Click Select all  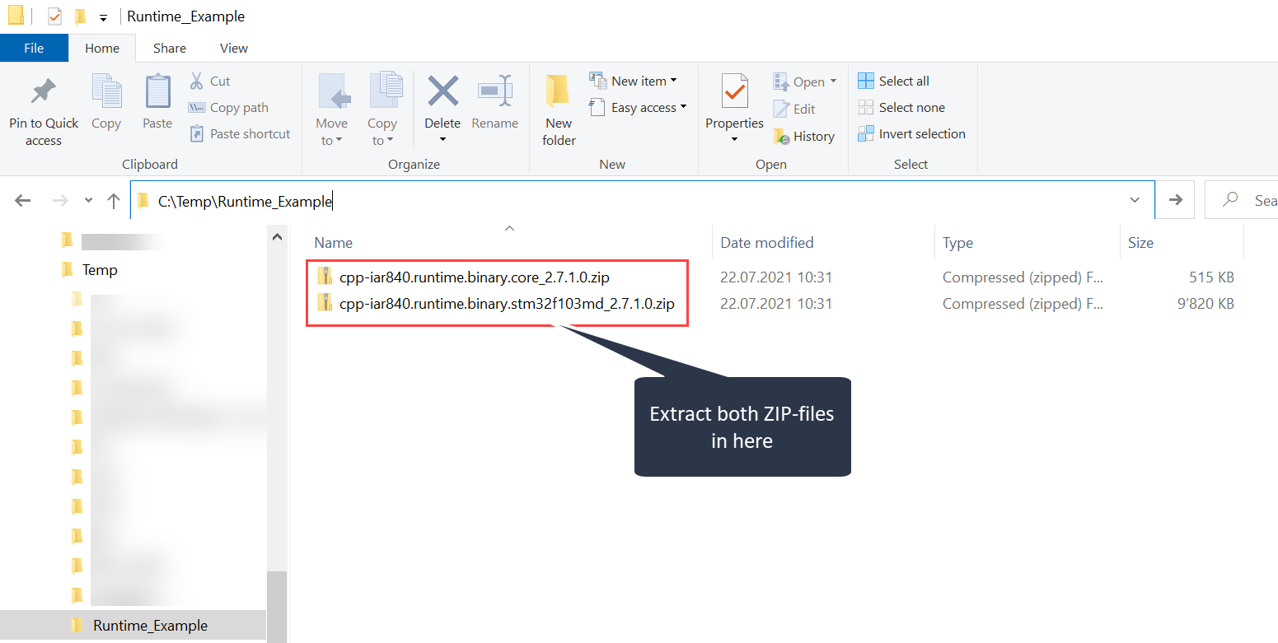[894, 81]
